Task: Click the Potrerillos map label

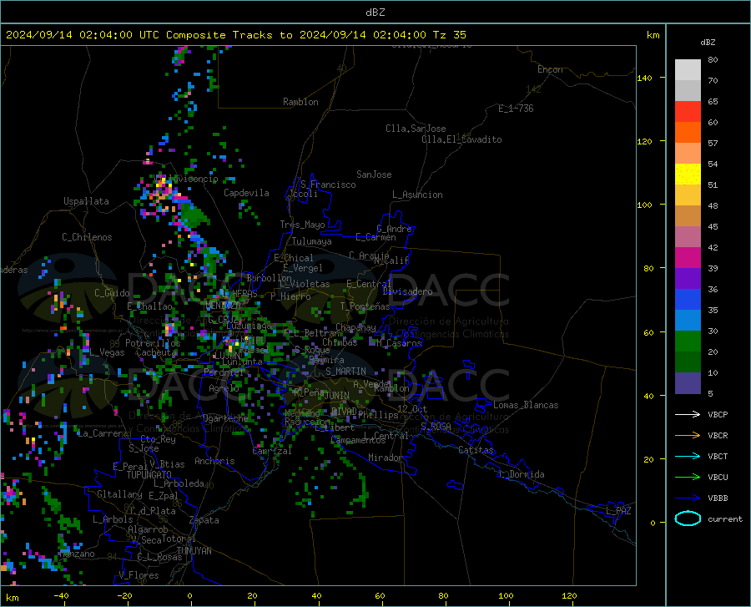Action: [x=153, y=343]
